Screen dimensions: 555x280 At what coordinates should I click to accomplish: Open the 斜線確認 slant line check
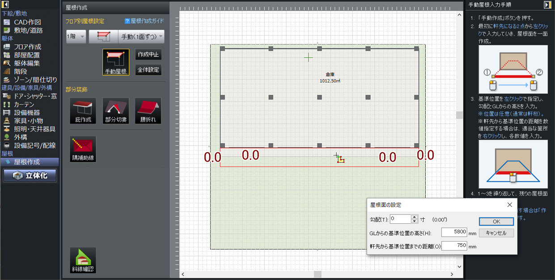pyautogui.click(x=83, y=260)
